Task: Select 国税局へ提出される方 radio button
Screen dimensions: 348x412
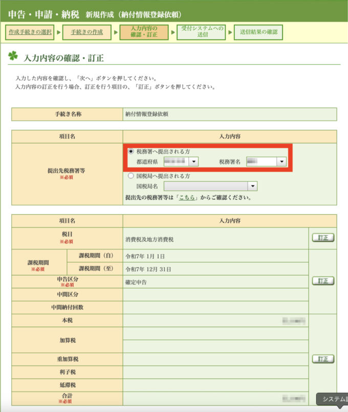Action: [x=130, y=176]
